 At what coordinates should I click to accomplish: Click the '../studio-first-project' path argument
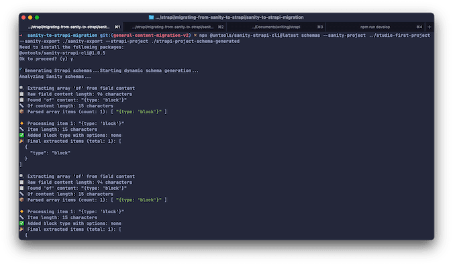coord(399,35)
